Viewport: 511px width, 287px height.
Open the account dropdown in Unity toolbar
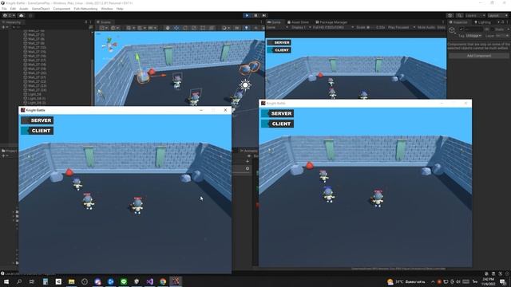click(8, 15)
